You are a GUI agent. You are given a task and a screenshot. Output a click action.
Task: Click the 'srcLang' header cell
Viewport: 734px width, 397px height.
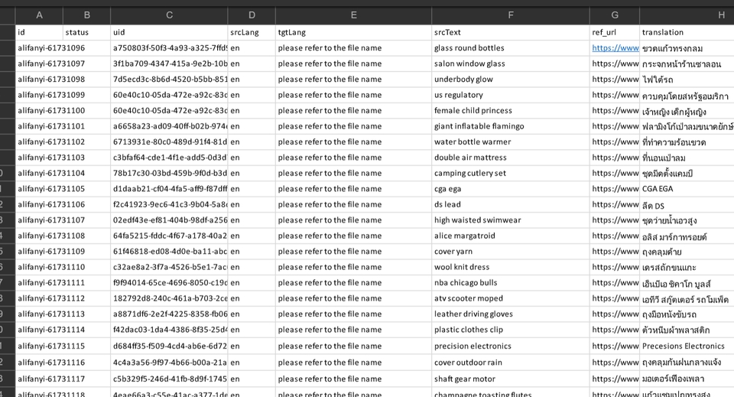click(x=252, y=32)
